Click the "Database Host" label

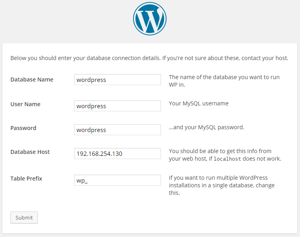[x=30, y=152]
